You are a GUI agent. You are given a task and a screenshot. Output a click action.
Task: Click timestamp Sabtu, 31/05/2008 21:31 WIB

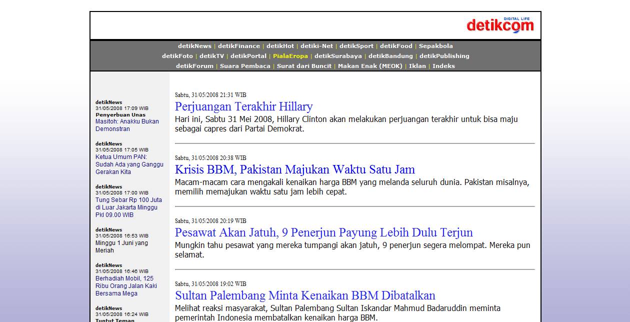coord(210,95)
